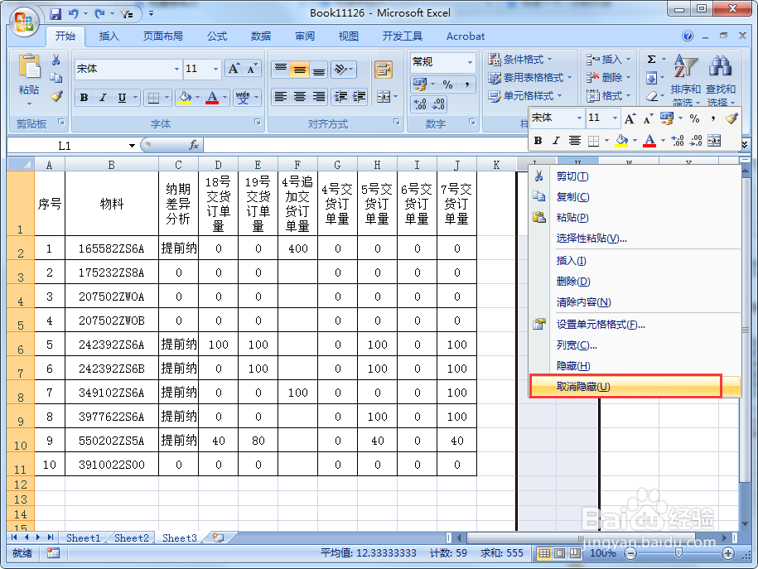Toggle wrap text button
The image size is (758, 569).
coord(383,70)
